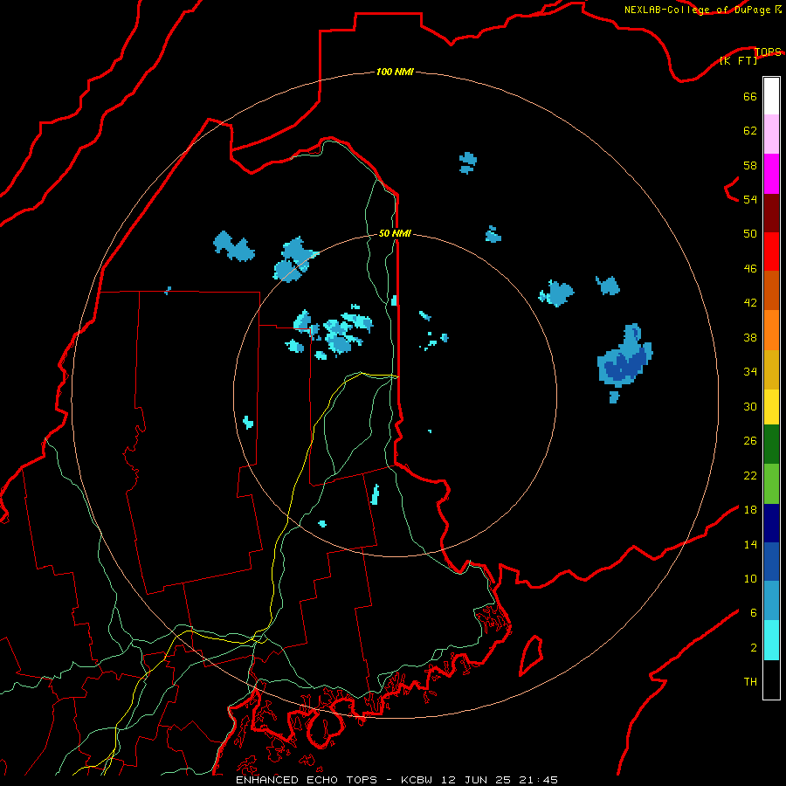The image size is (786, 786).
Task: Click the 58 value on the legend
Action: 750,165
